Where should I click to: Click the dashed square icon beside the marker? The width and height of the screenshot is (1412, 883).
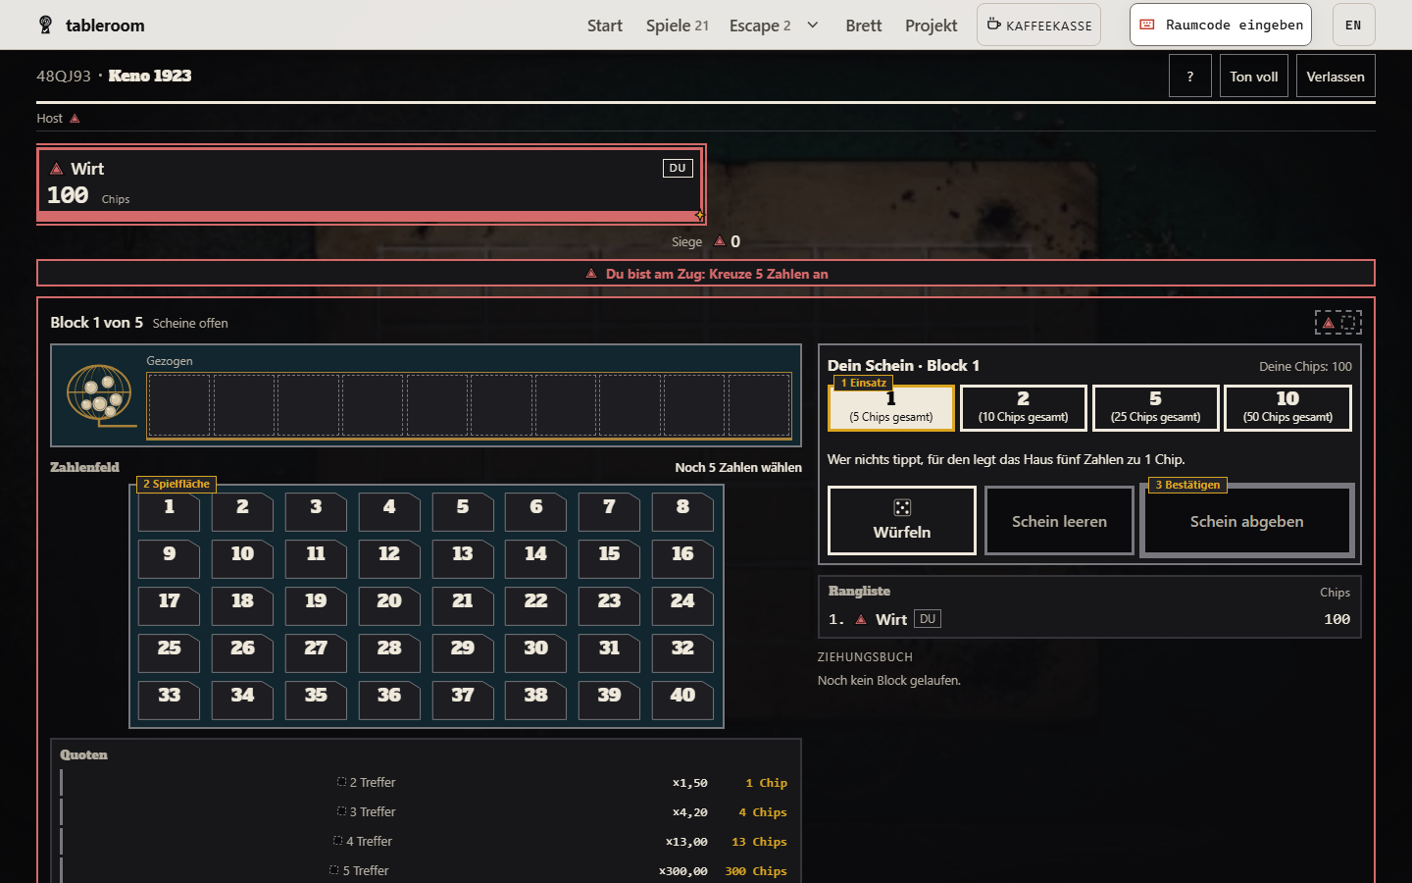click(x=1349, y=323)
